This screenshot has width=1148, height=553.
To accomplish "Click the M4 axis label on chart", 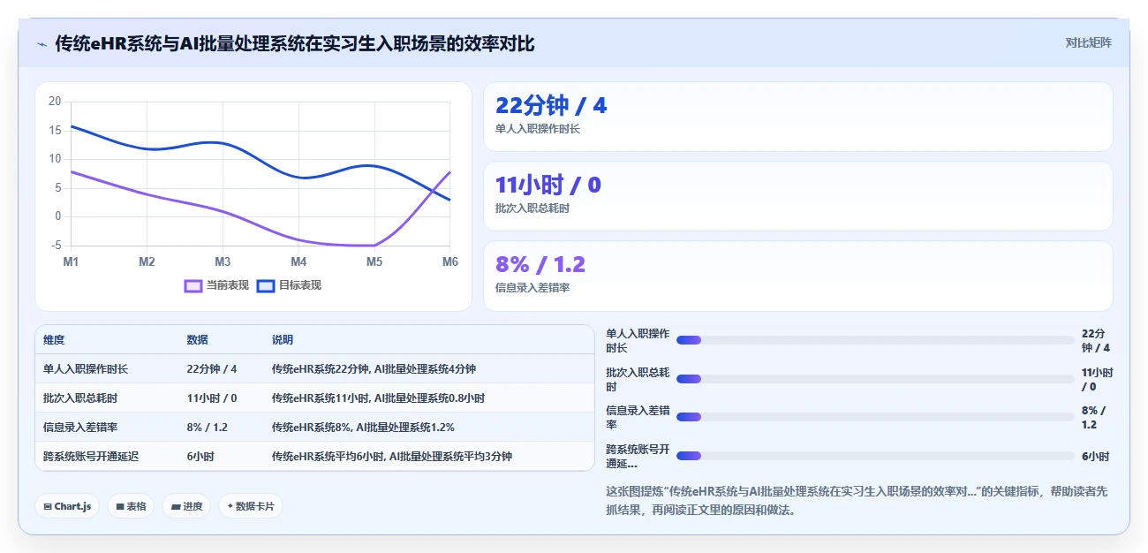I will pos(298,261).
